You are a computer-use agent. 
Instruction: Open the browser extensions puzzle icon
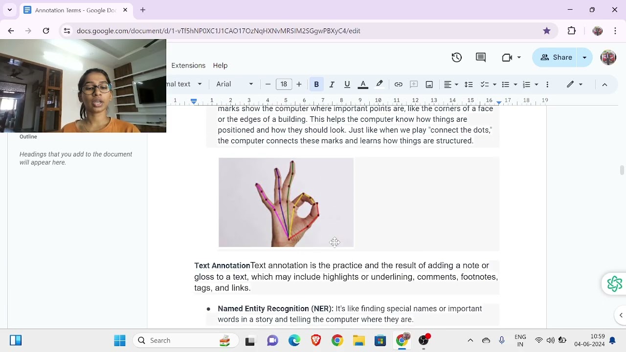coord(572,31)
